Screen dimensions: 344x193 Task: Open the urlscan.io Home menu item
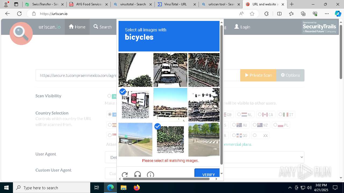click(77, 27)
